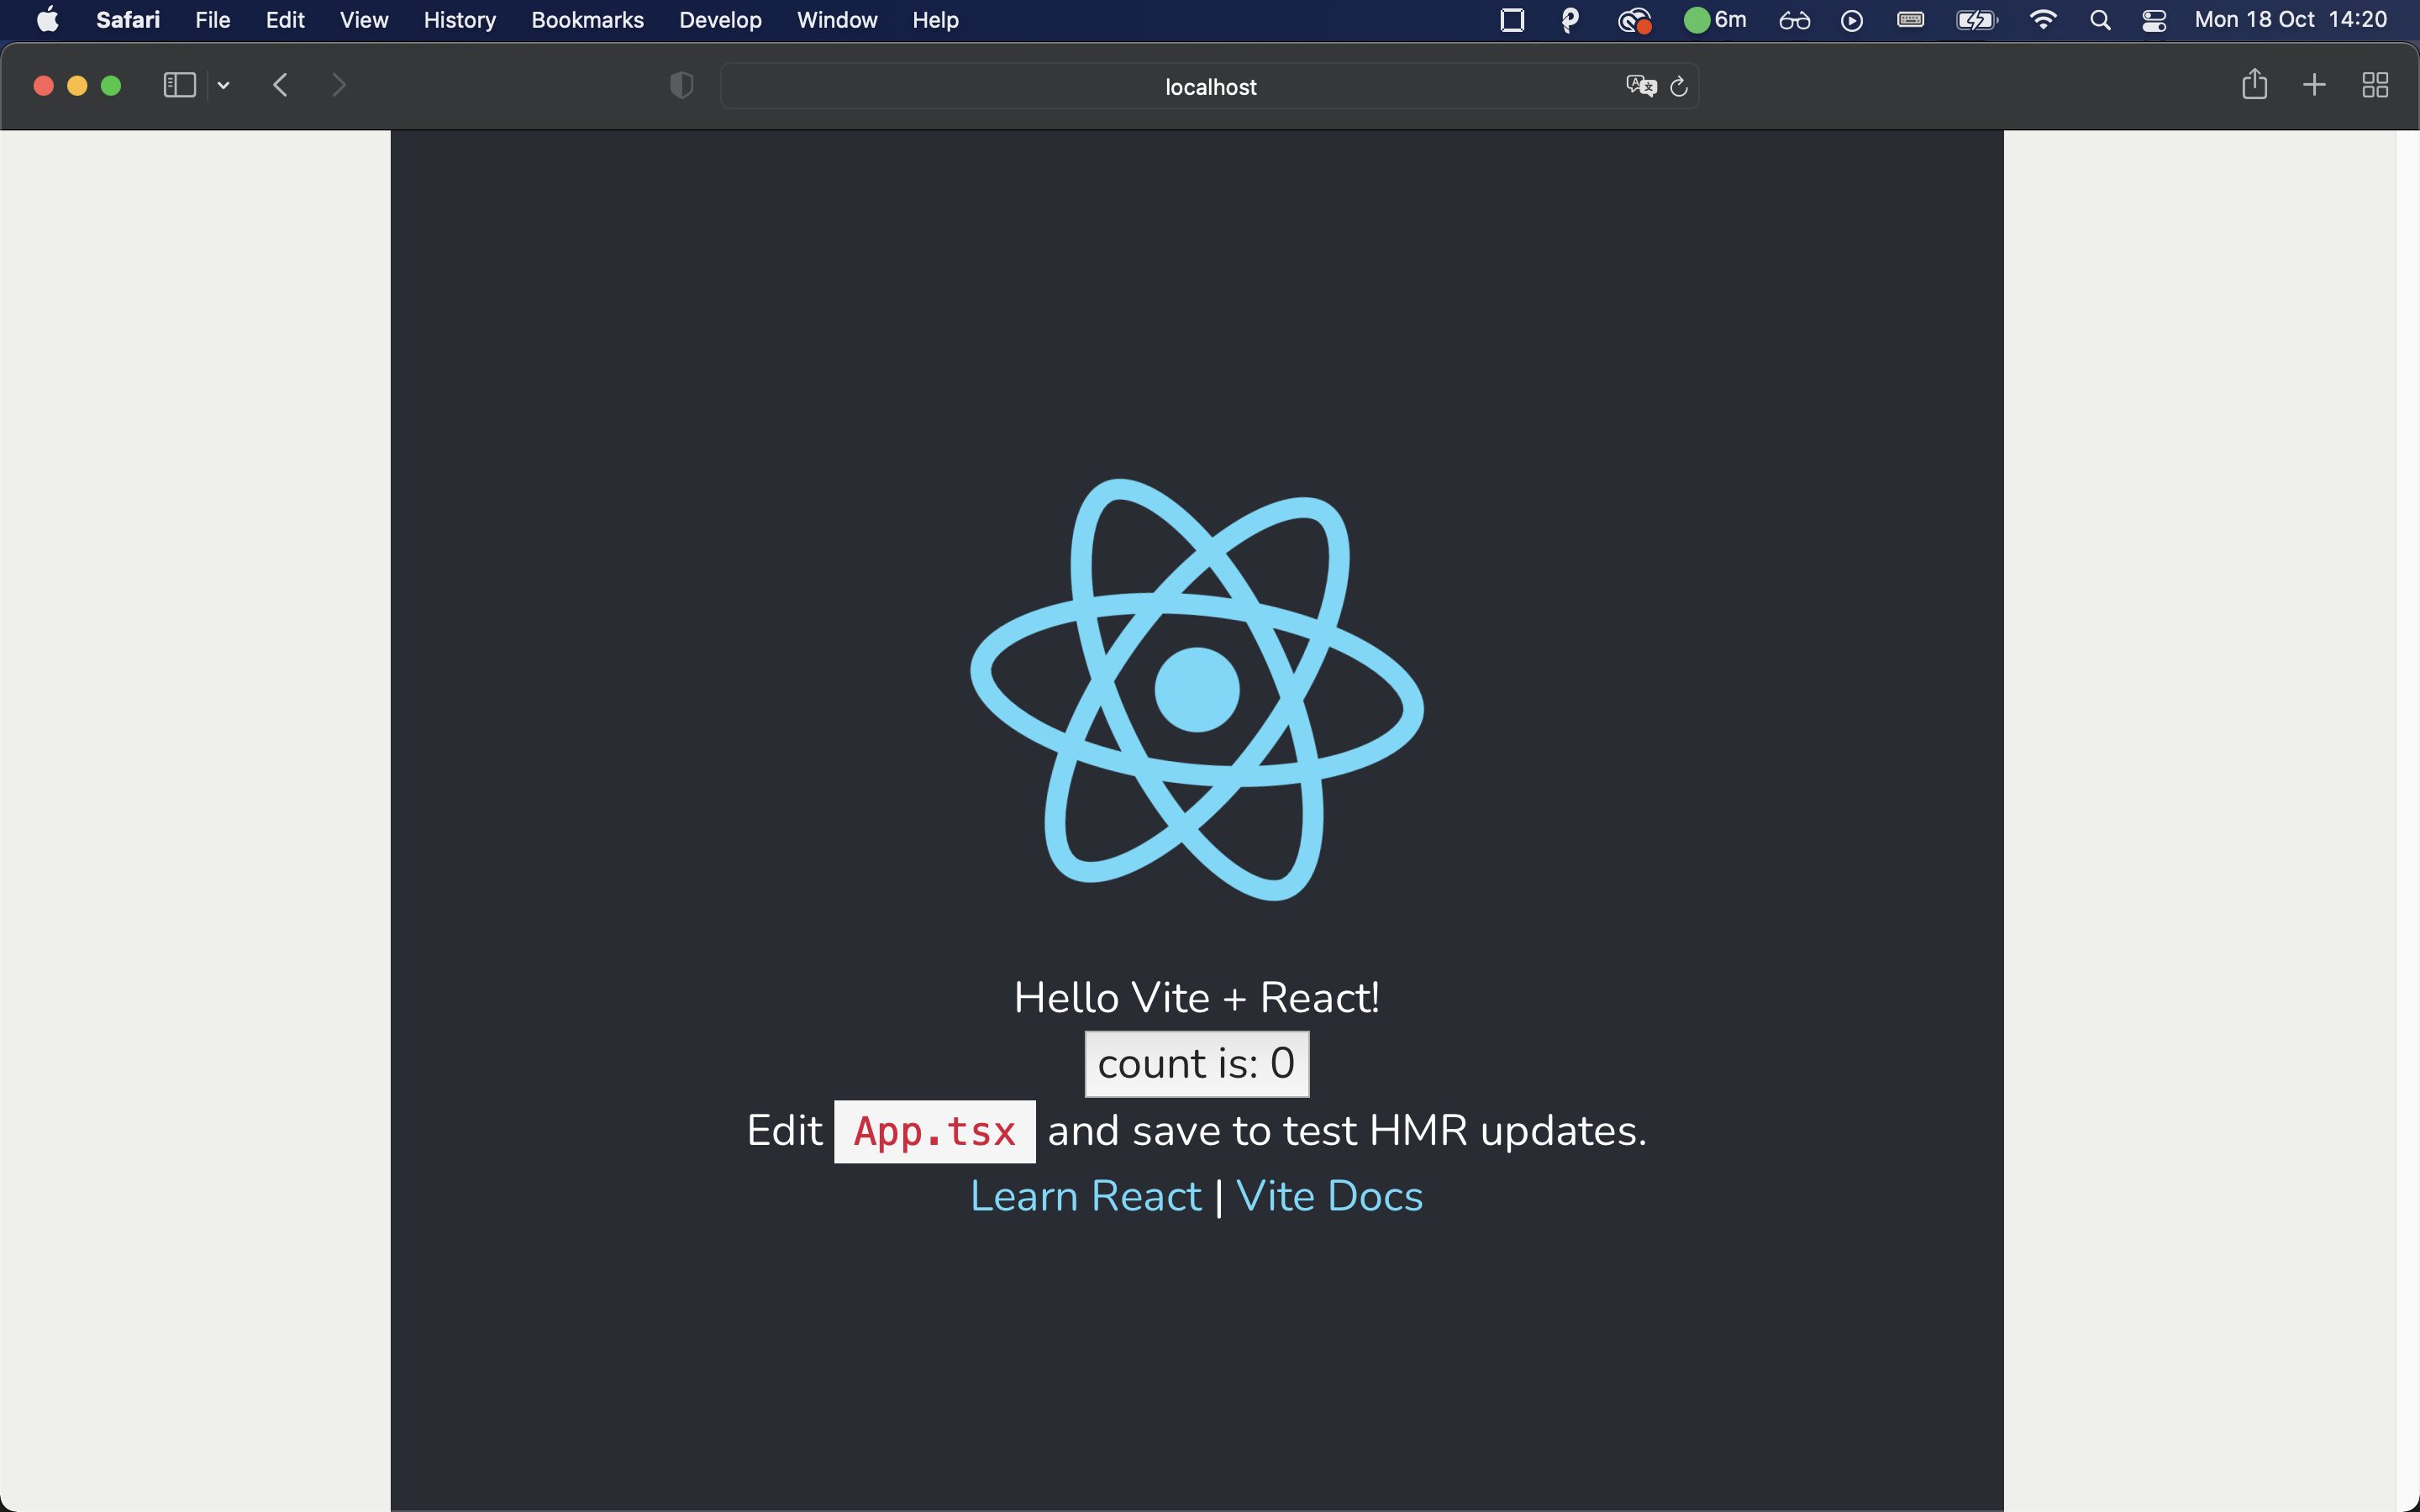Click the Wi-Fi status icon
The height and width of the screenshot is (1512, 2420).
2043,20
